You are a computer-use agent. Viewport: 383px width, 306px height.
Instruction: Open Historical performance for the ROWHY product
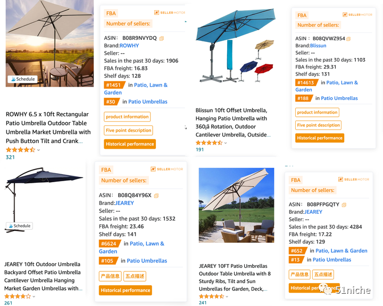click(x=130, y=144)
